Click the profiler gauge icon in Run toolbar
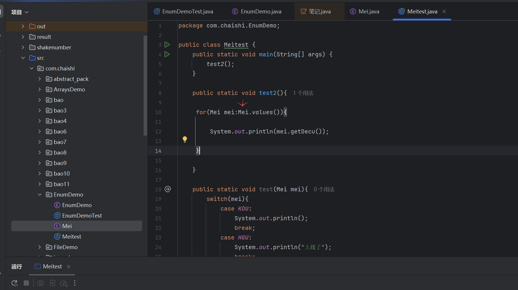Image resolution: width=518 pixels, height=290 pixels. [63, 283]
